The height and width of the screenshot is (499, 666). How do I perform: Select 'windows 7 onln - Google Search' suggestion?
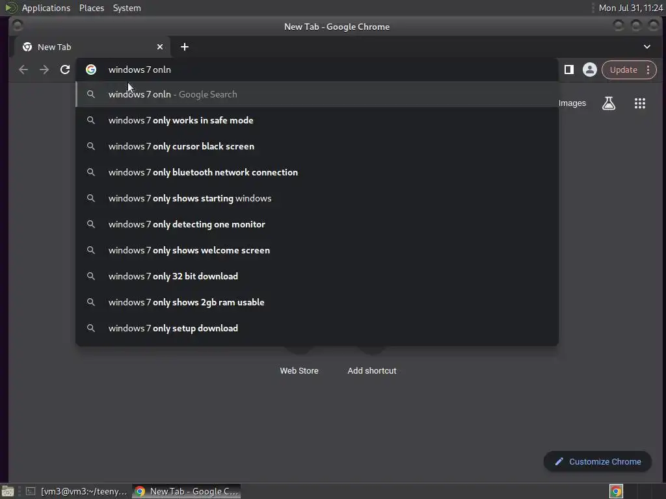pos(317,94)
